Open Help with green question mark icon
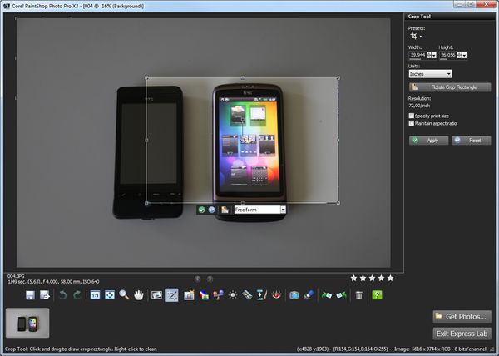The height and width of the screenshot is (356, 499). tap(378, 295)
